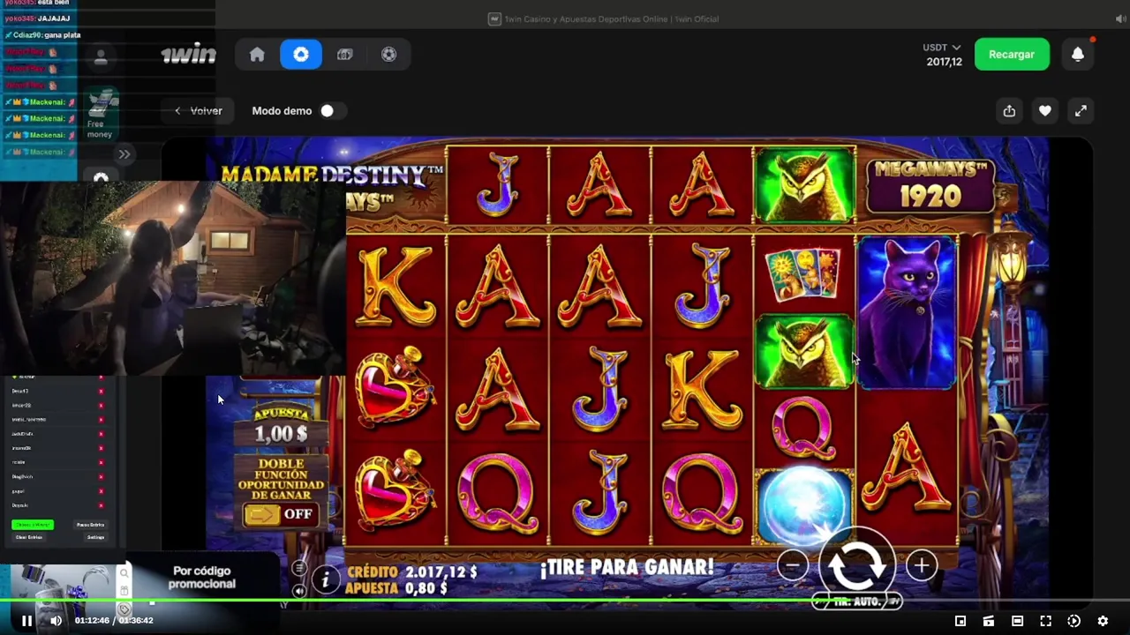Add game to favorites heart
The width and height of the screenshot is (1130, 635).
point(1045,111)
